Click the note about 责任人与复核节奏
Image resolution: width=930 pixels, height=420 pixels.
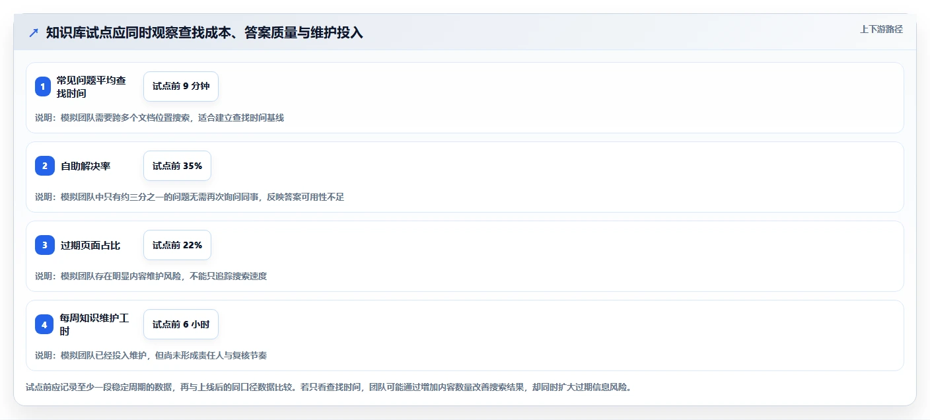[151, 355]
